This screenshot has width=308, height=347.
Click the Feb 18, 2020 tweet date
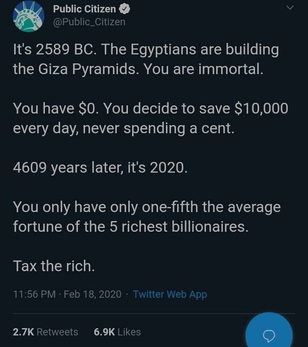coord(92,294)
